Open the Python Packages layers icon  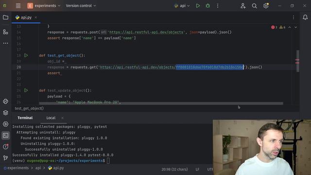tap(5, 113)
